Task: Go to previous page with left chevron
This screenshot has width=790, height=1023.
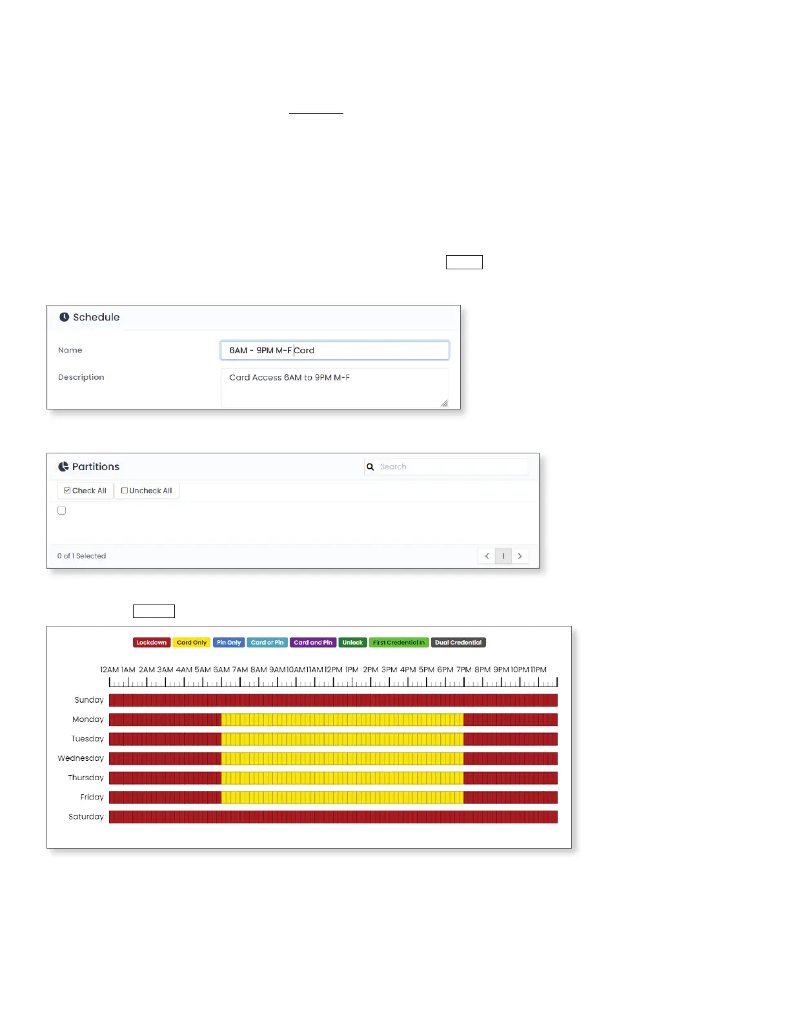Action: (x=487, y=556)
